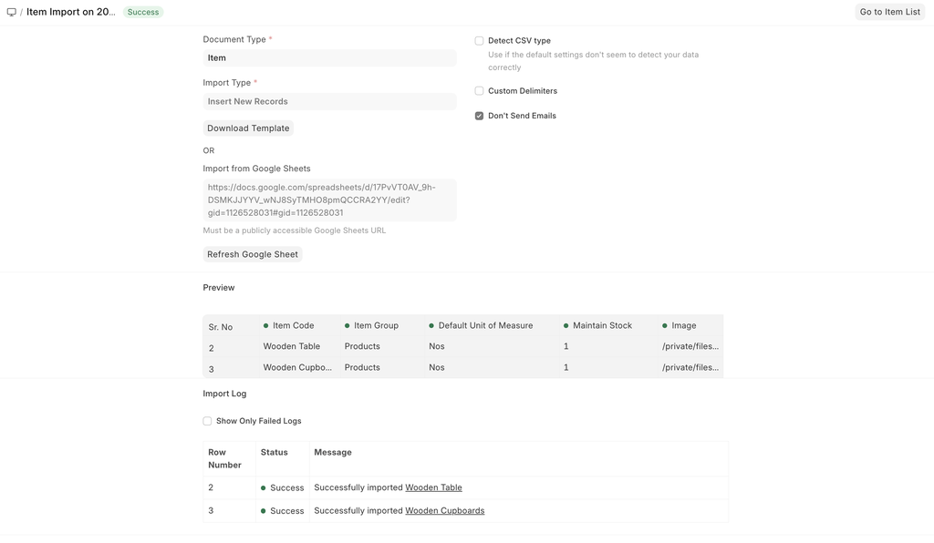
Task: Open the Import Type dropdown
Action: pos(329,102)
